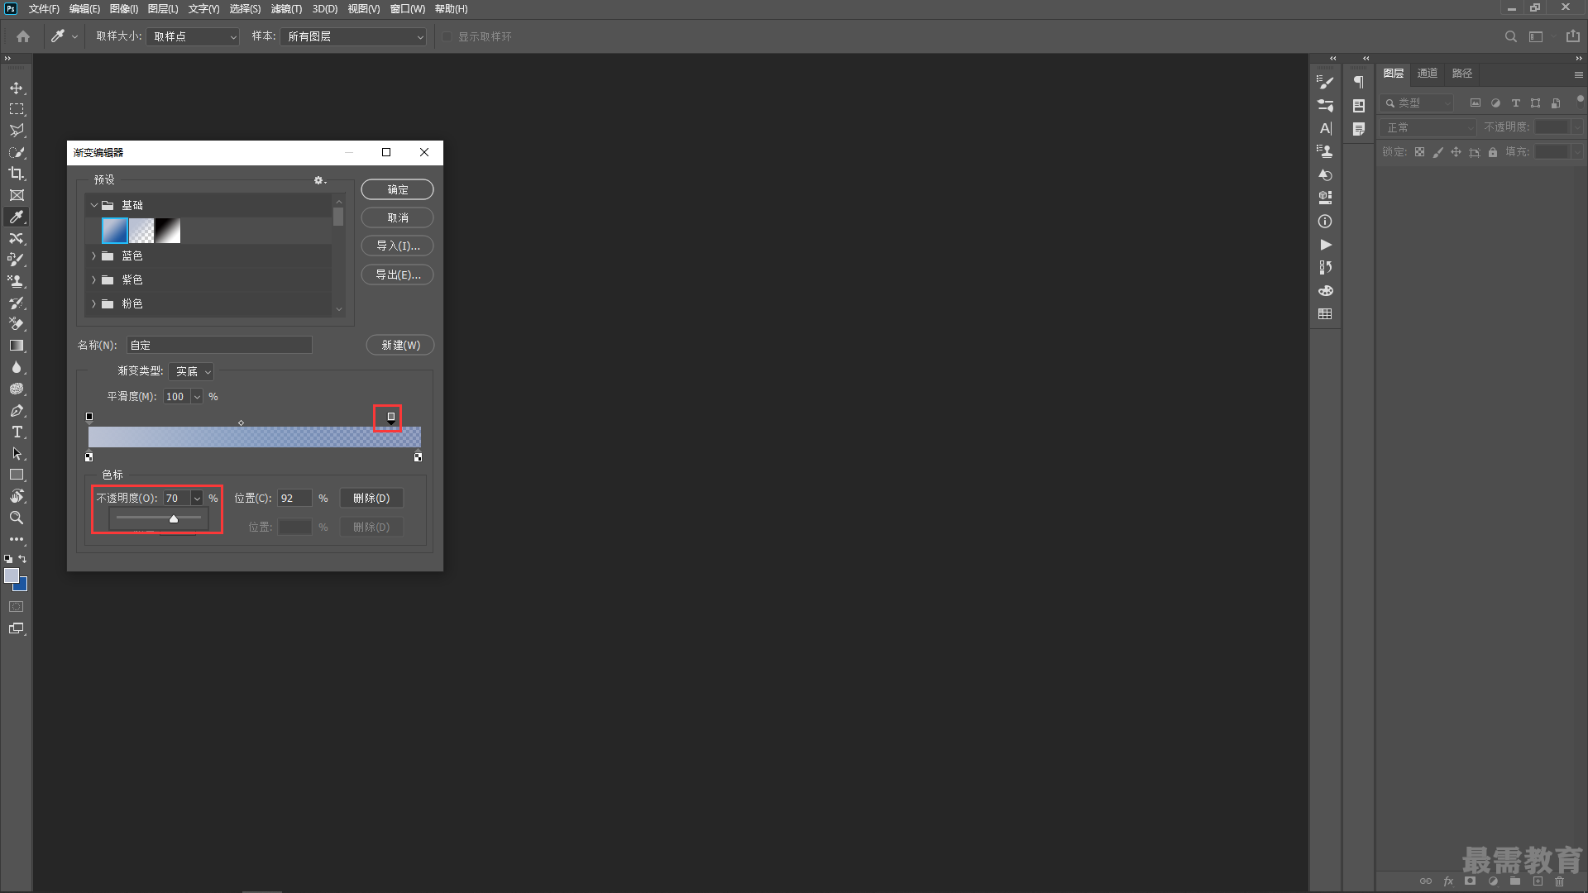Expand the 粉色 preset folder

click(x=94, y=304)
